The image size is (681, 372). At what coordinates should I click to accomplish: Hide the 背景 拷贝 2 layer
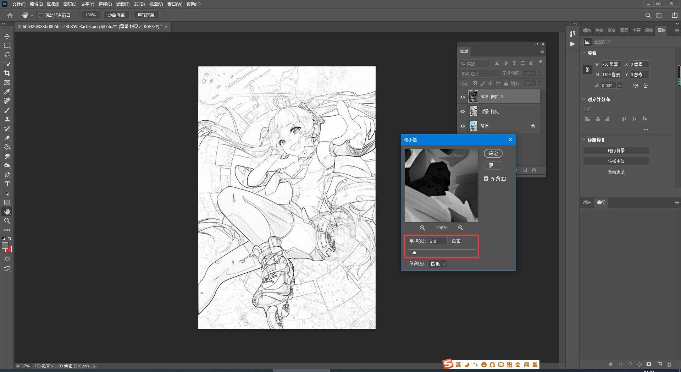click(463, 97)
